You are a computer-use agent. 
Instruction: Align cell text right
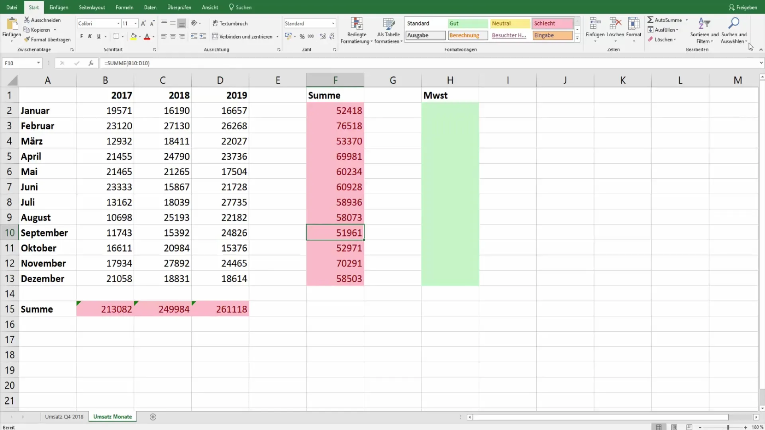pyautogui.click(x=182, y=36)
